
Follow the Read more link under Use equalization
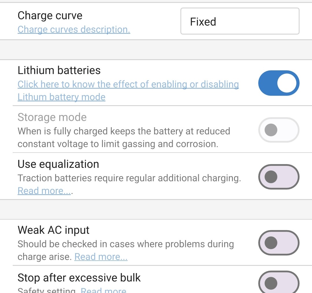point(44,191)
